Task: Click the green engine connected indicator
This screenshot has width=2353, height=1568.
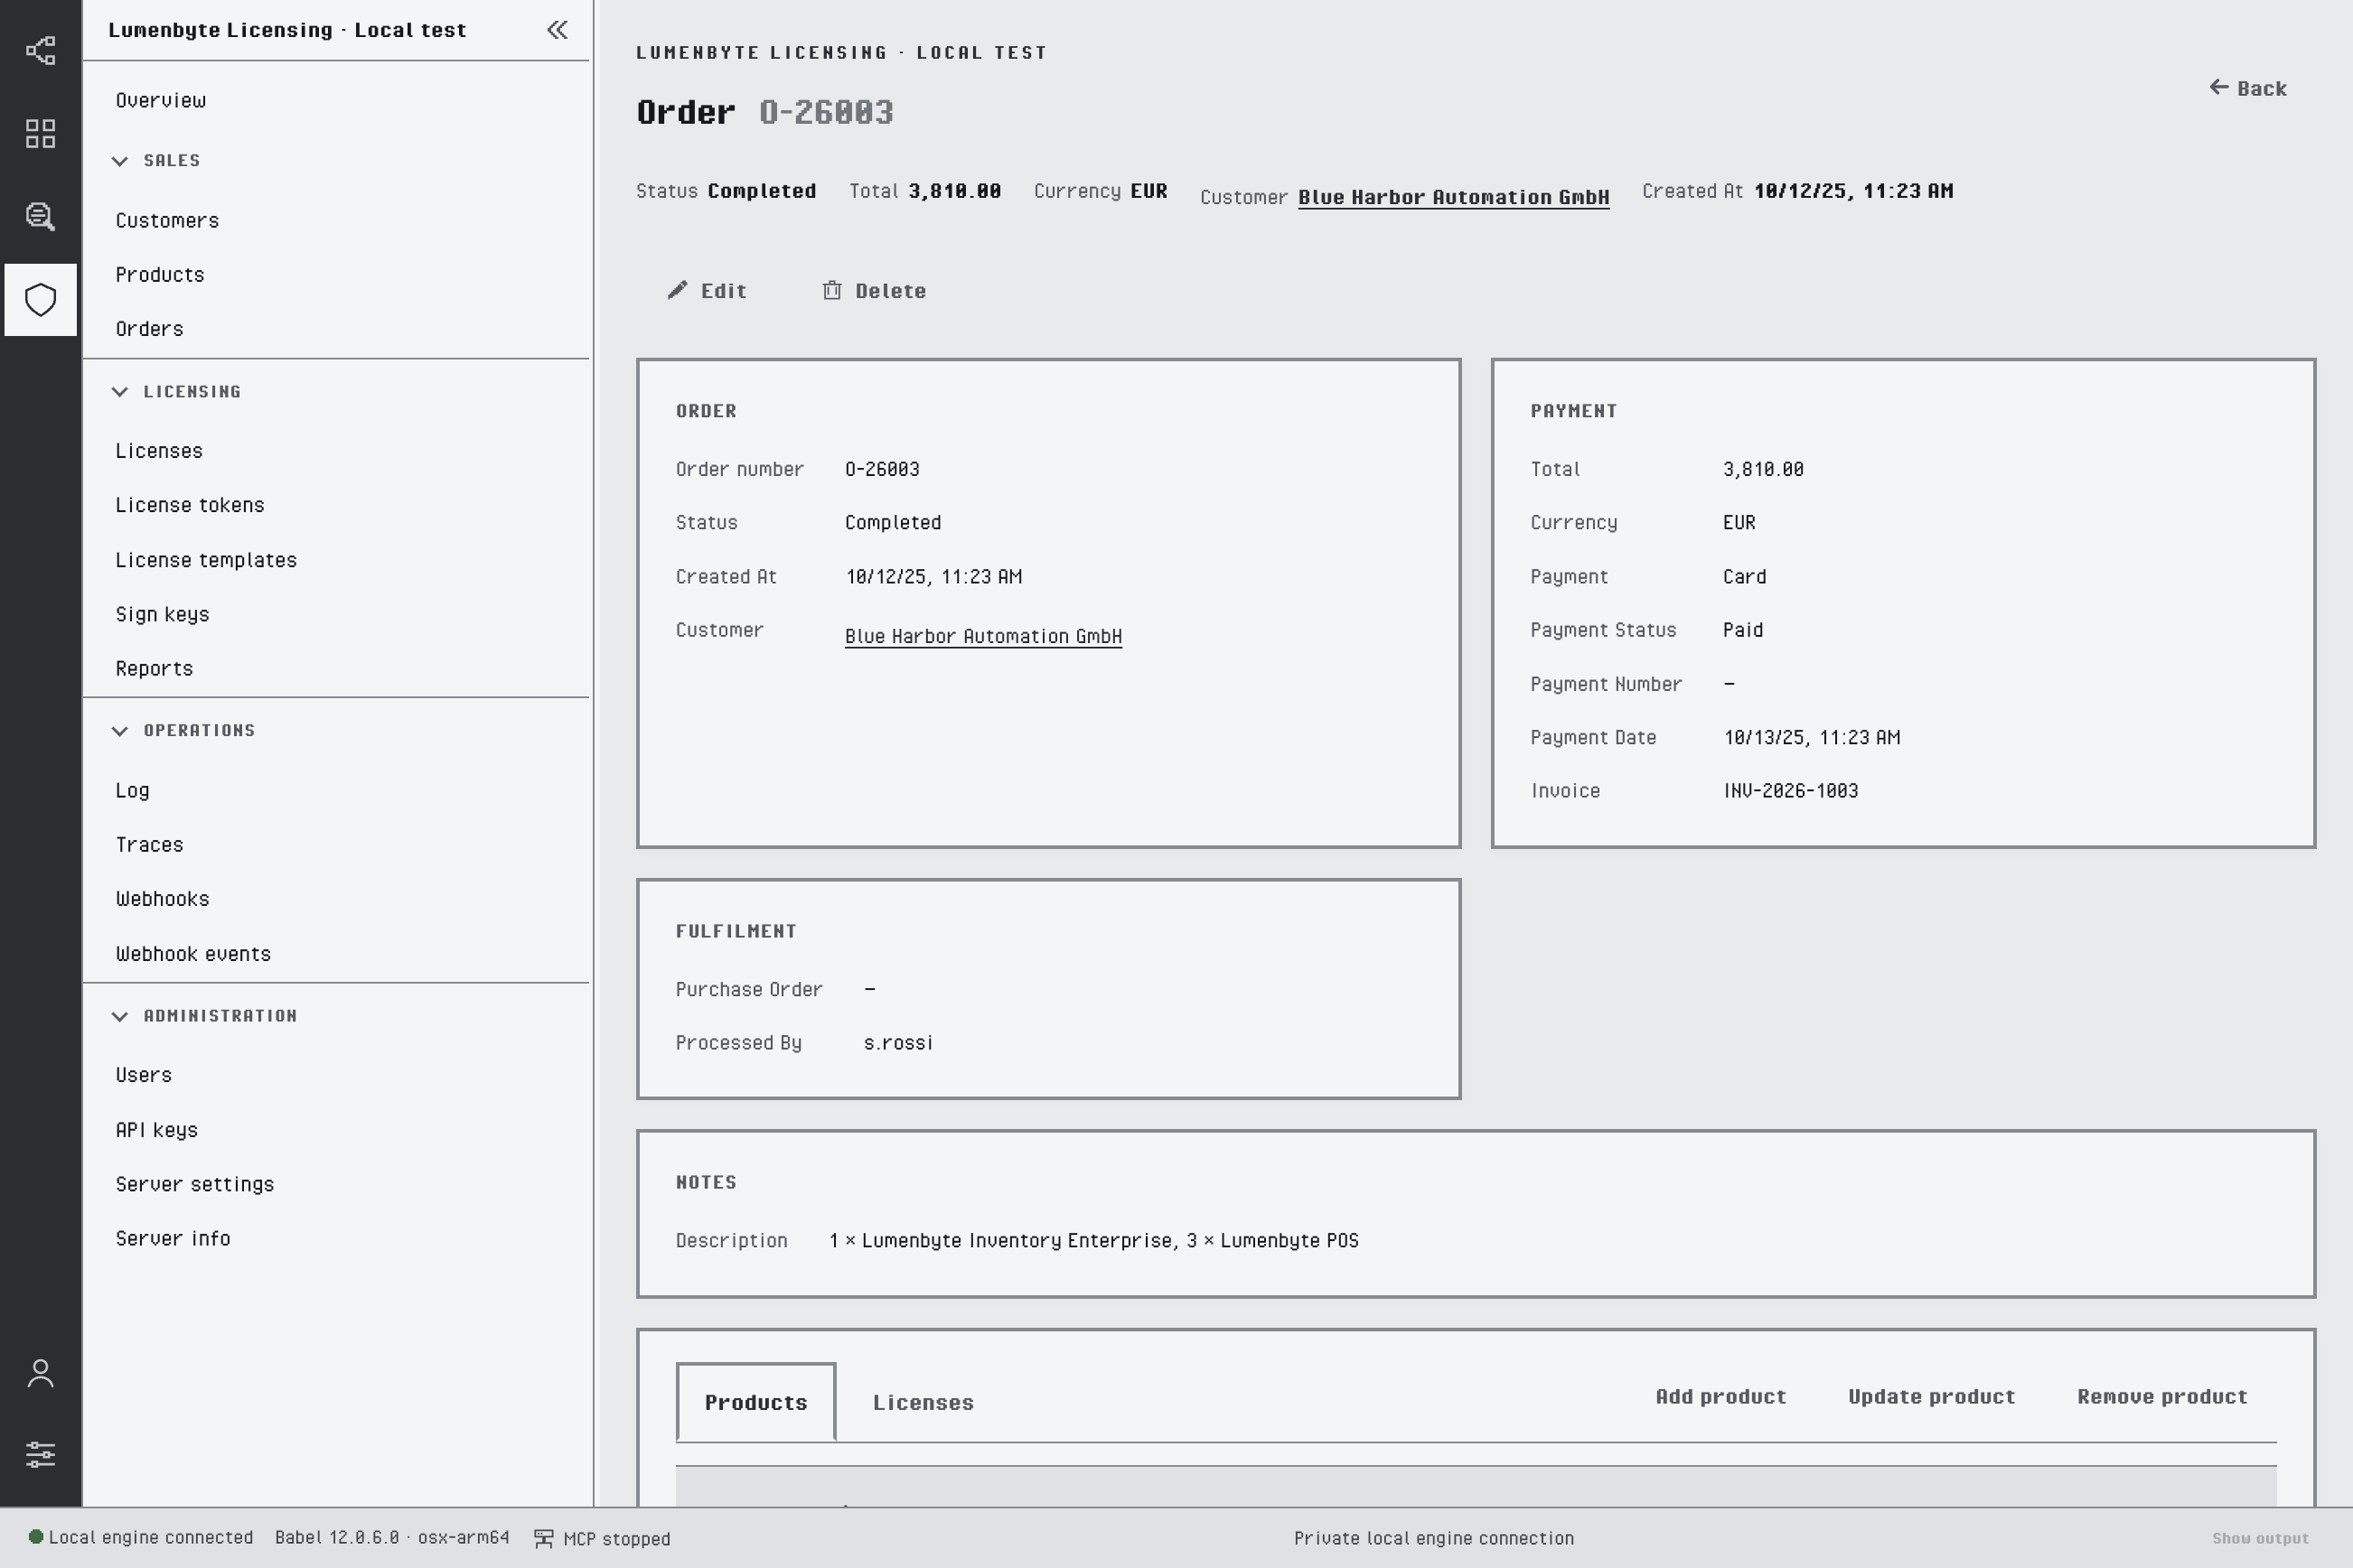Action: [36, 1537]
